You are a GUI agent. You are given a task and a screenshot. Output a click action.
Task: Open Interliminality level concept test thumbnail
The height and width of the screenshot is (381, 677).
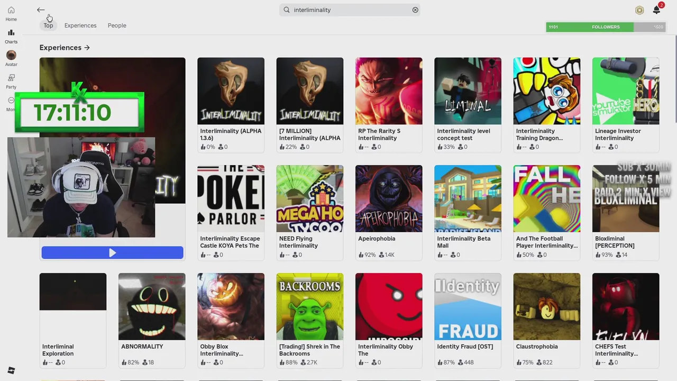468,91
